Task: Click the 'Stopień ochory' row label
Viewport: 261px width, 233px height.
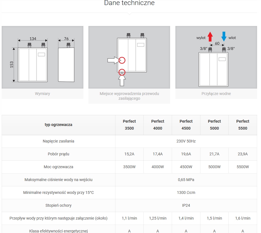Action: coord(59,205)
